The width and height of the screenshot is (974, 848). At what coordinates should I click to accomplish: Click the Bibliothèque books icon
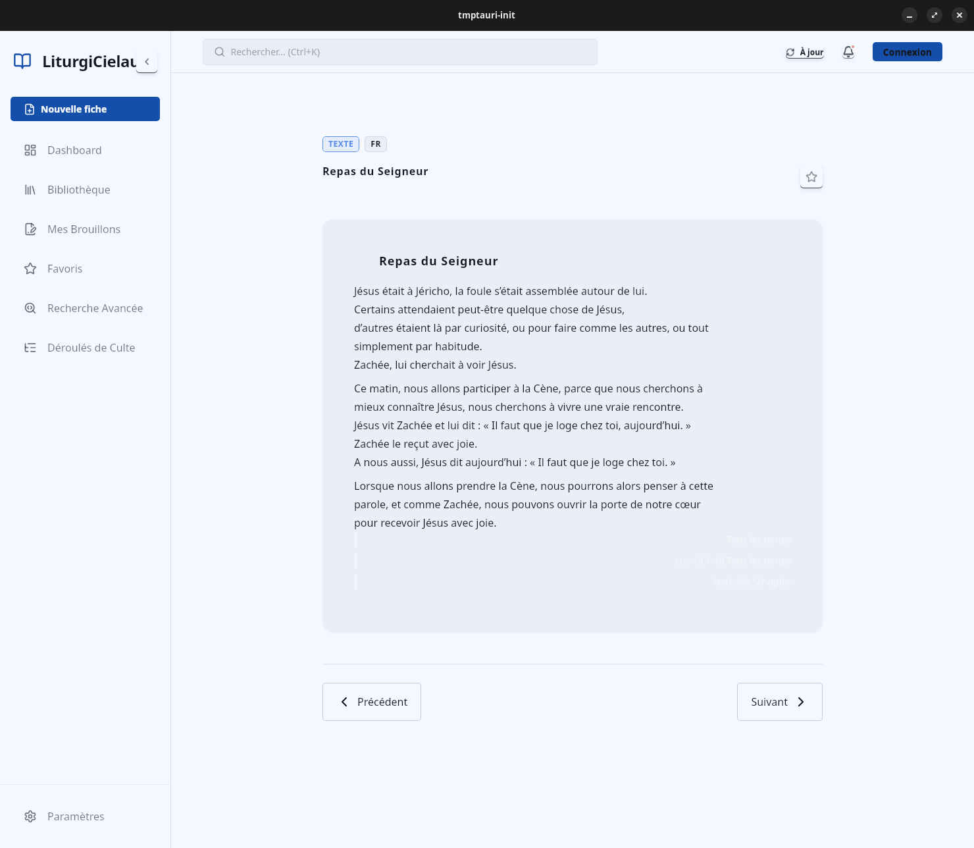30,190
